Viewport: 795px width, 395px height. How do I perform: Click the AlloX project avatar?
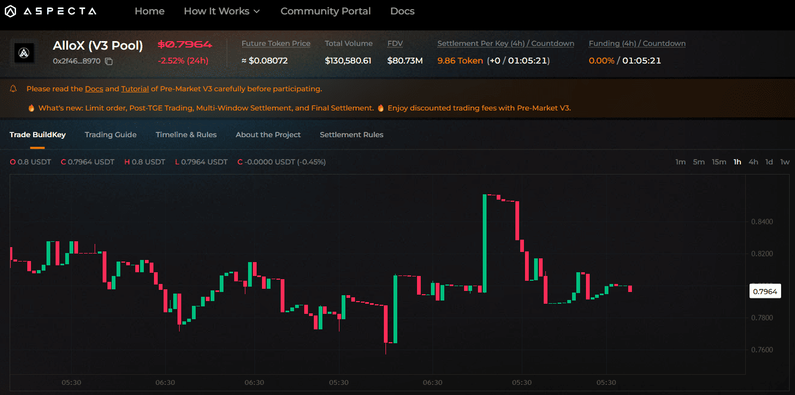tap(24, 53)
